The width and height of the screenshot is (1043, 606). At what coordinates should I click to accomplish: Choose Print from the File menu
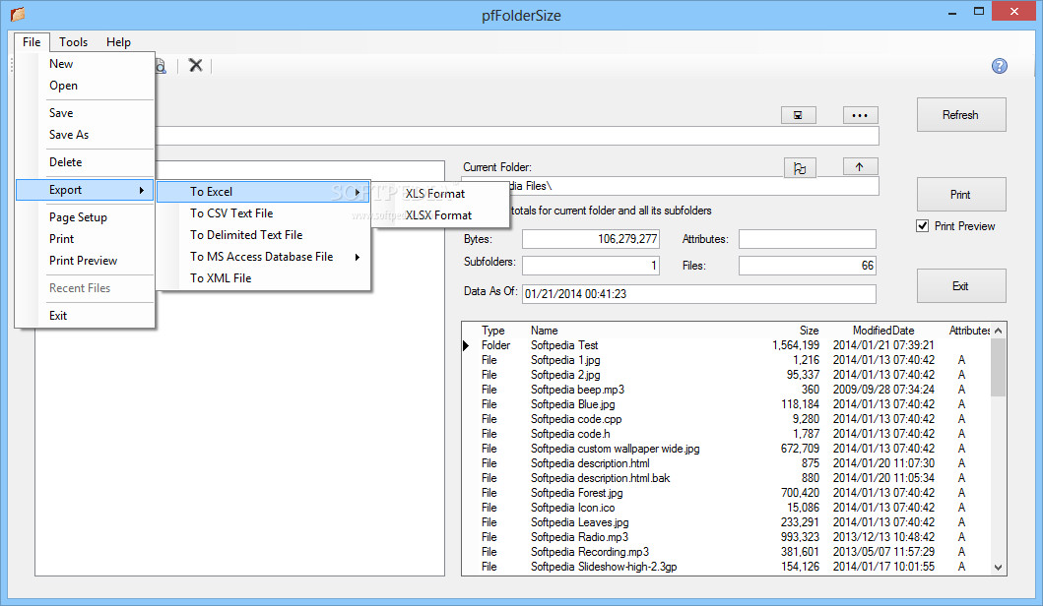pos(85,239)
